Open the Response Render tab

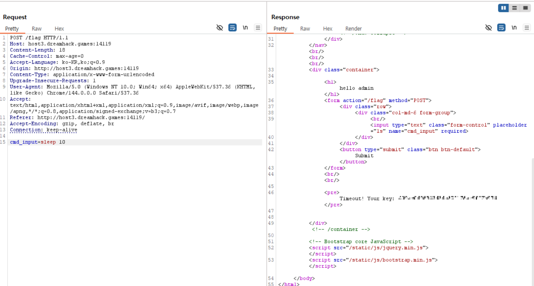353,29
